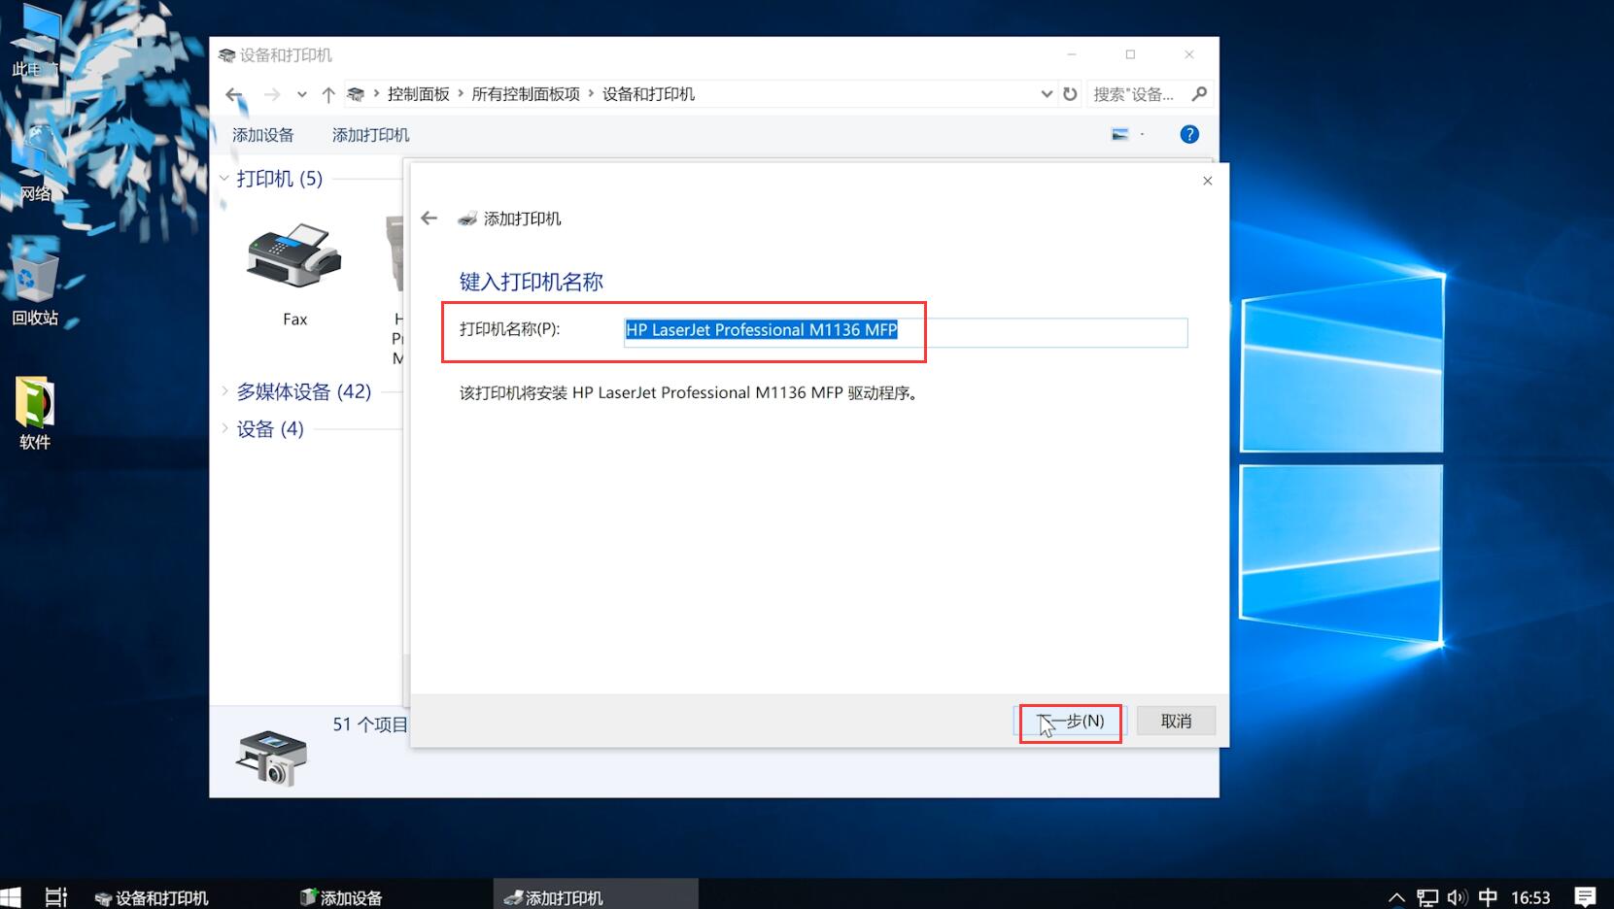Open Task View on taskbar
Viewport: 1614px width, 909px height.
coord(56,896)
